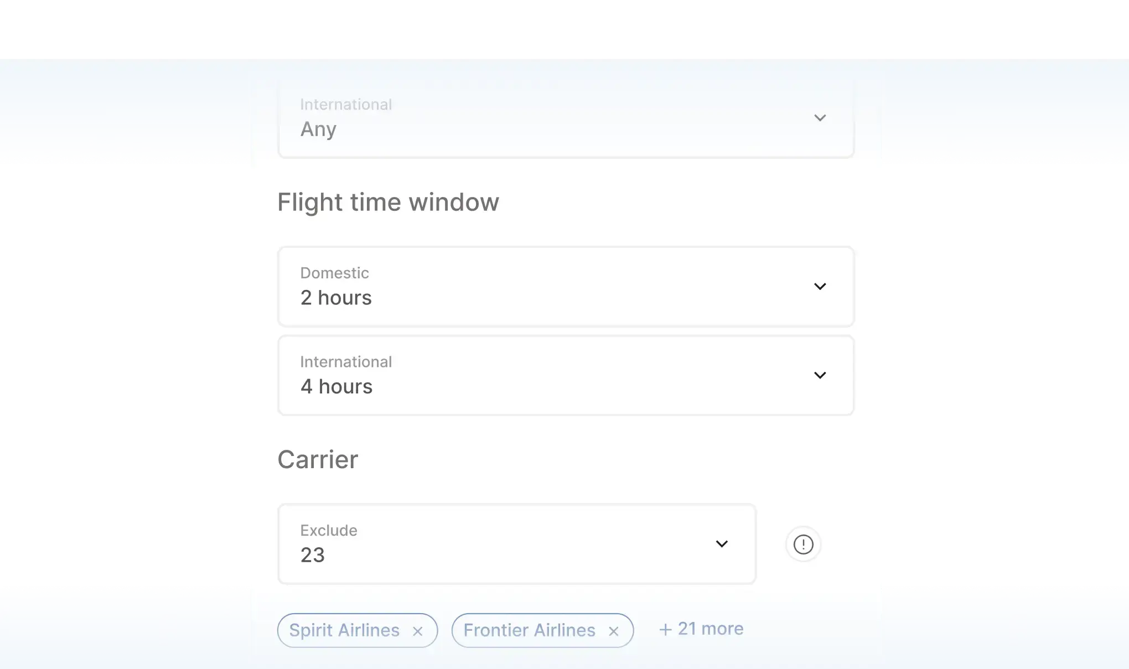Click the chevron on the Exclude 23 field
Image resolution: width=1129 pixels, height=669 pixels.
(722, 544)
